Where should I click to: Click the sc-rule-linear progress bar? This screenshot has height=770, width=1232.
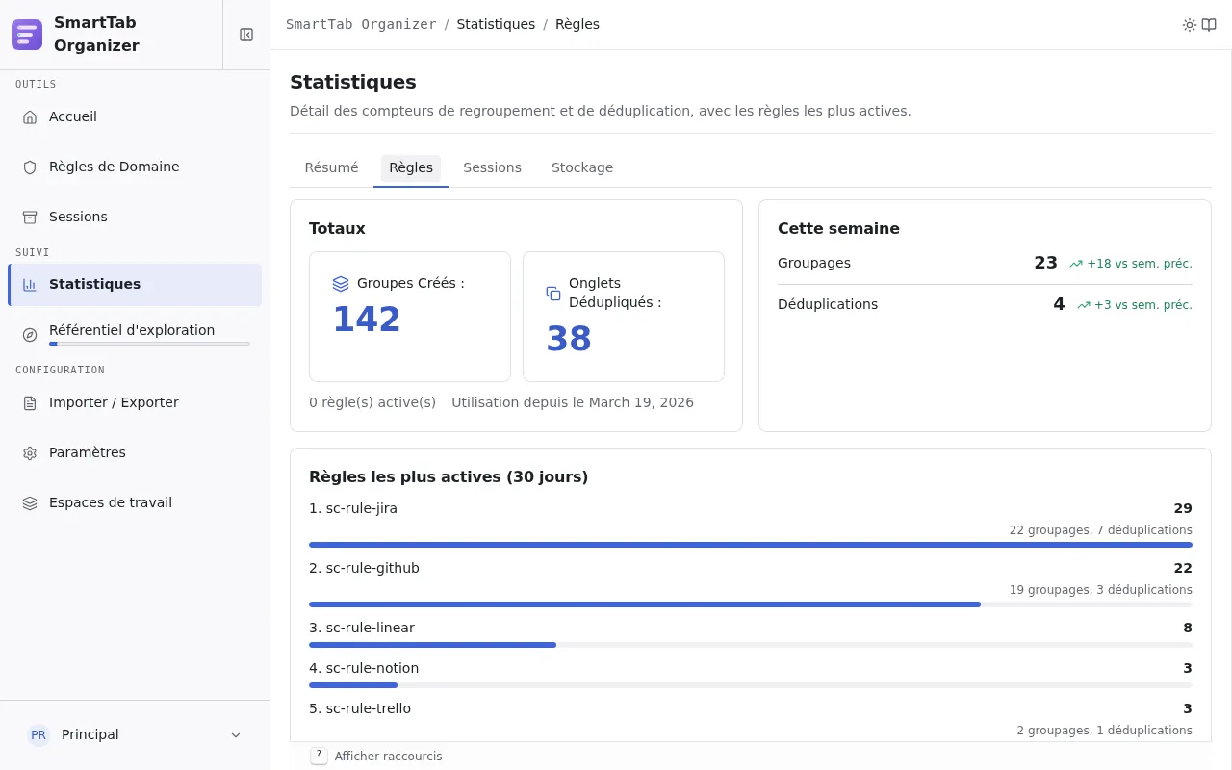point(751,645)
